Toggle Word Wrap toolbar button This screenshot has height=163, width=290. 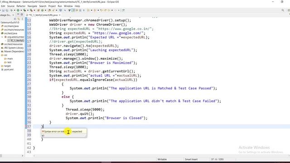(x=77, y=10)
